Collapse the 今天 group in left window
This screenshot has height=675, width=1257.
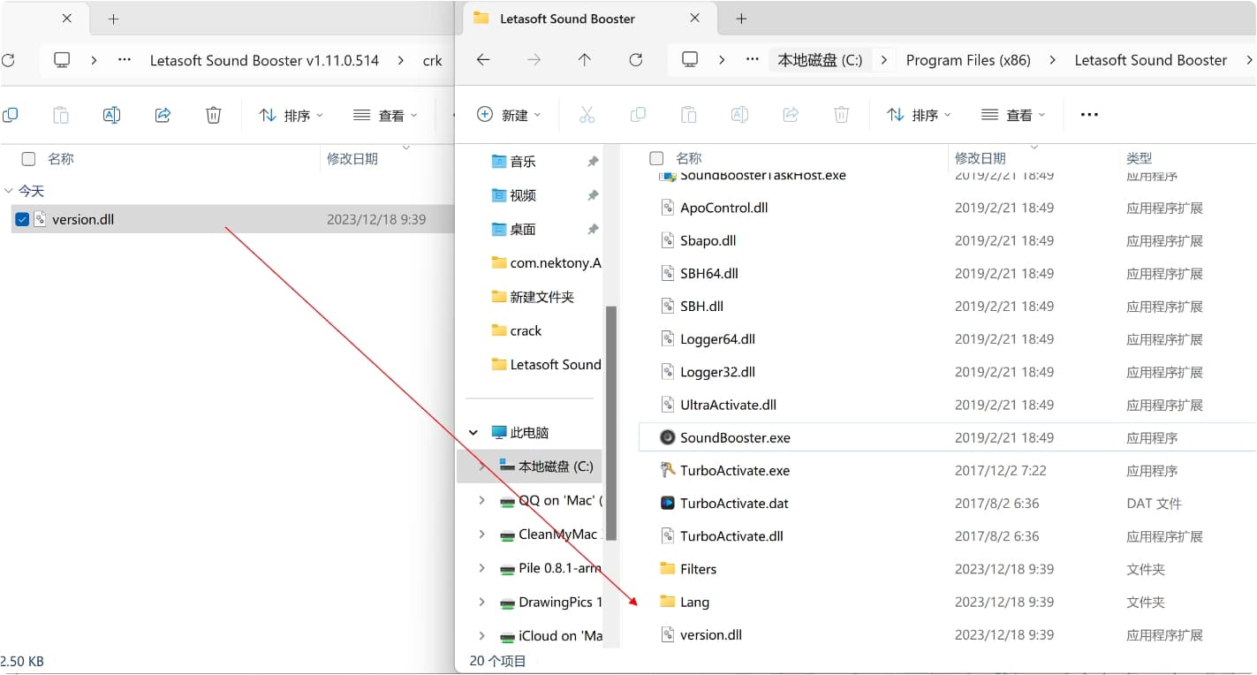[9, 191]
